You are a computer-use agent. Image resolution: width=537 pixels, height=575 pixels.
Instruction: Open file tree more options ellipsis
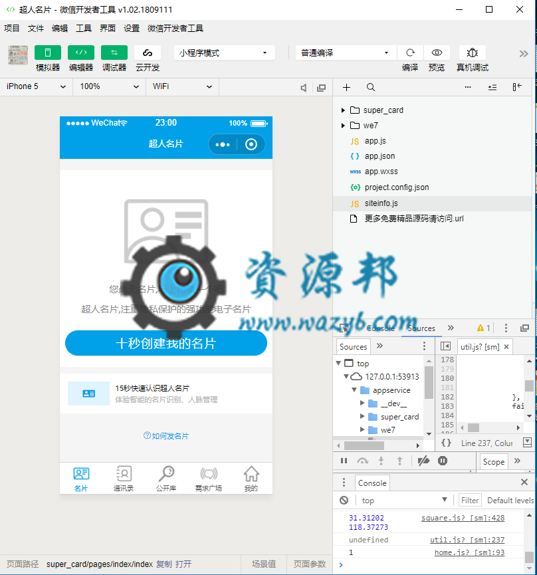(468, 87)
